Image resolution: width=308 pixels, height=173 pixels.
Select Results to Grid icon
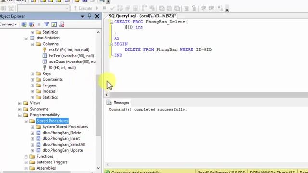click(169, 8)
